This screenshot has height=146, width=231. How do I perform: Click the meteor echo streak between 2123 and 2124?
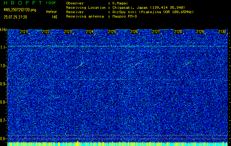(80, 65)
